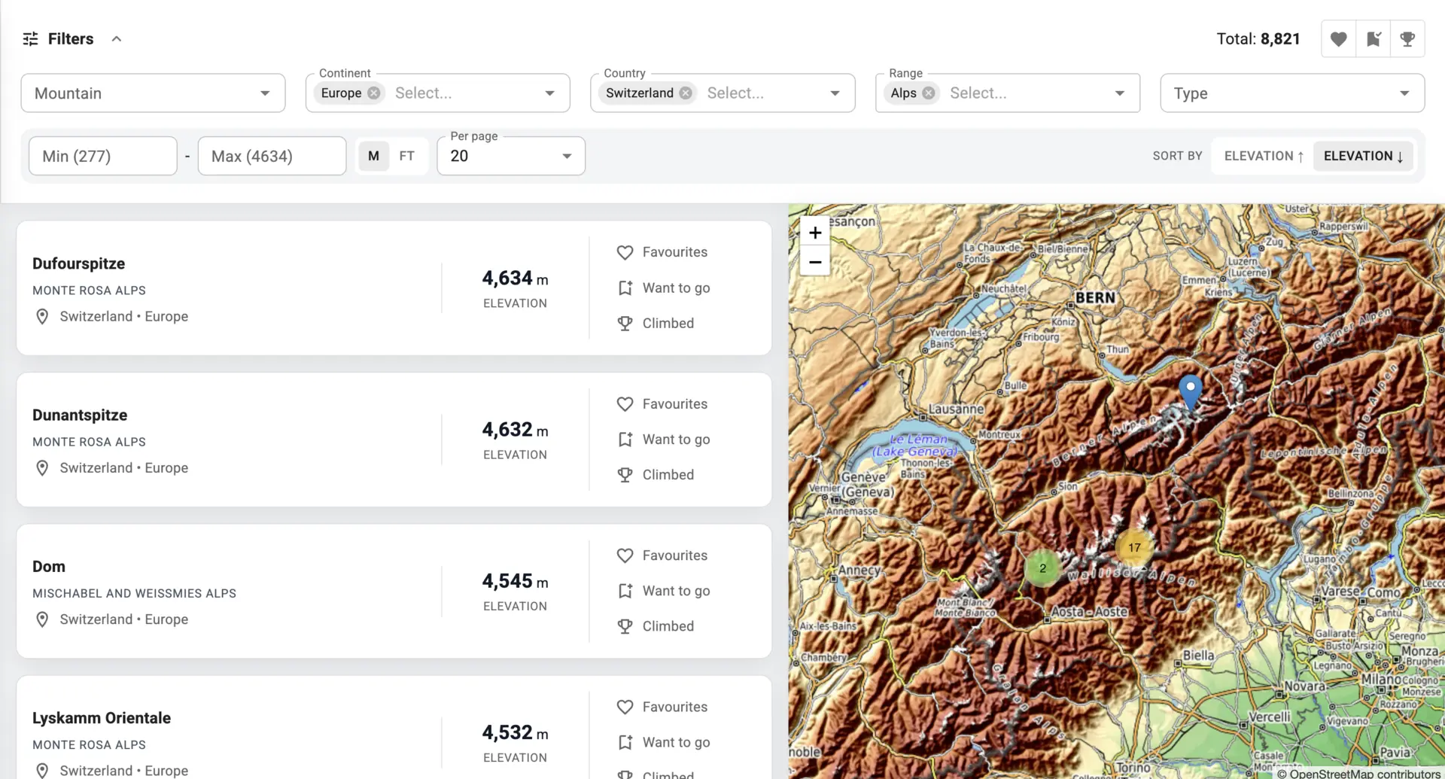Screen dimensions: 1445x779
Task: Mark Dufourspitze as Want to go
Action: click(x=663, y=288)
